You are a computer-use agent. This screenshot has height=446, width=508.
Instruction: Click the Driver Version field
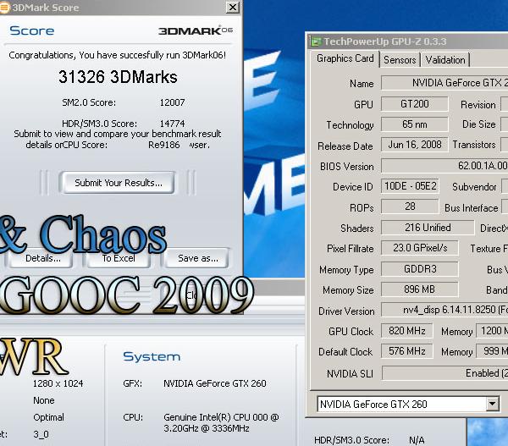pyautogui.click(x=444, y=310)
